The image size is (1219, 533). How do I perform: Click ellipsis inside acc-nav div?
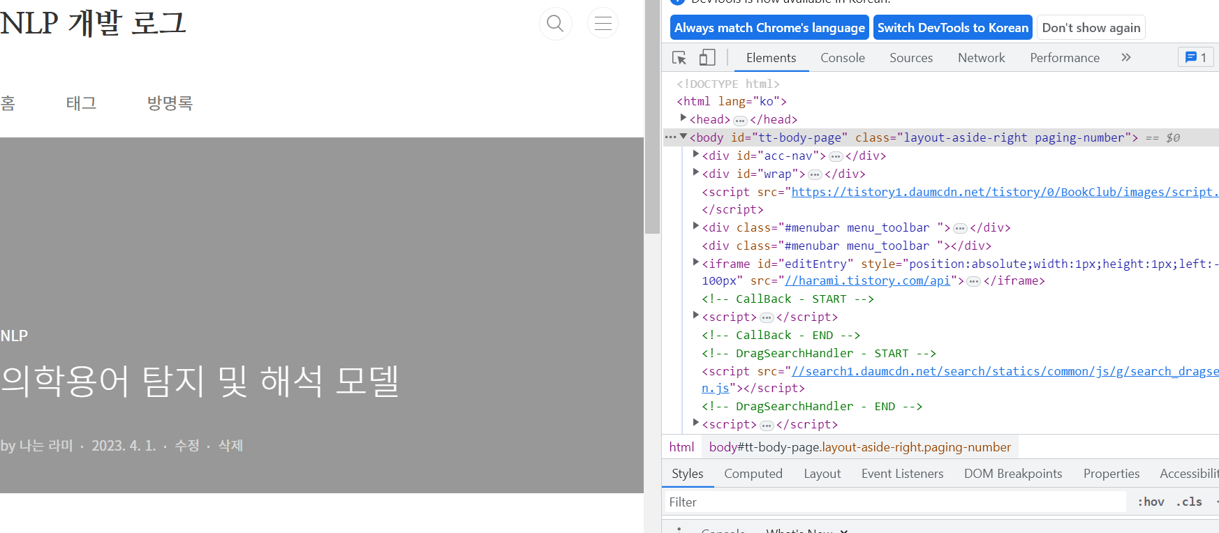[x=836, y=156]
